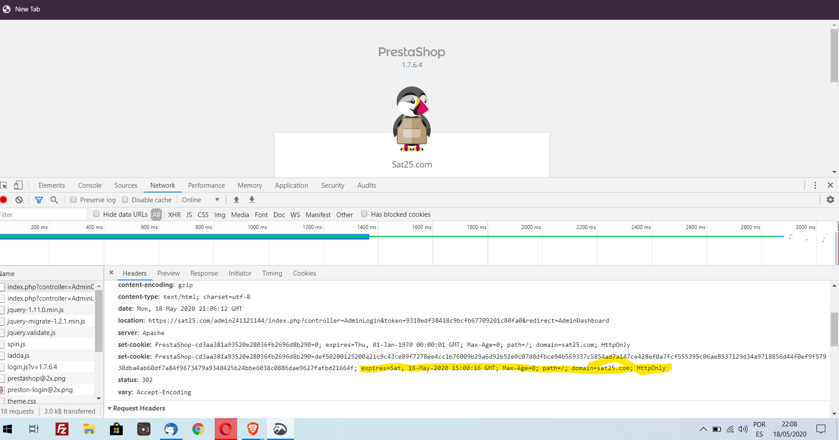Filter requests by Manifest type
The image size is (839, 440).
tap(318, 215)
